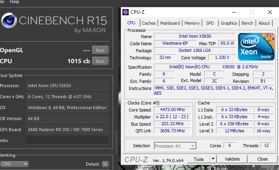This screenshot has width=279, height=170.
Task: Switch to the Mainboard tab
Action: click(x=170, y=23)
